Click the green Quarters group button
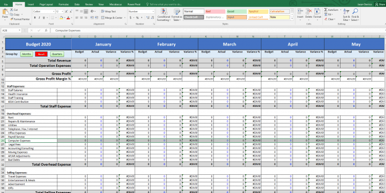The height and width of the screenshot is (193, 386). coord(57,54)
